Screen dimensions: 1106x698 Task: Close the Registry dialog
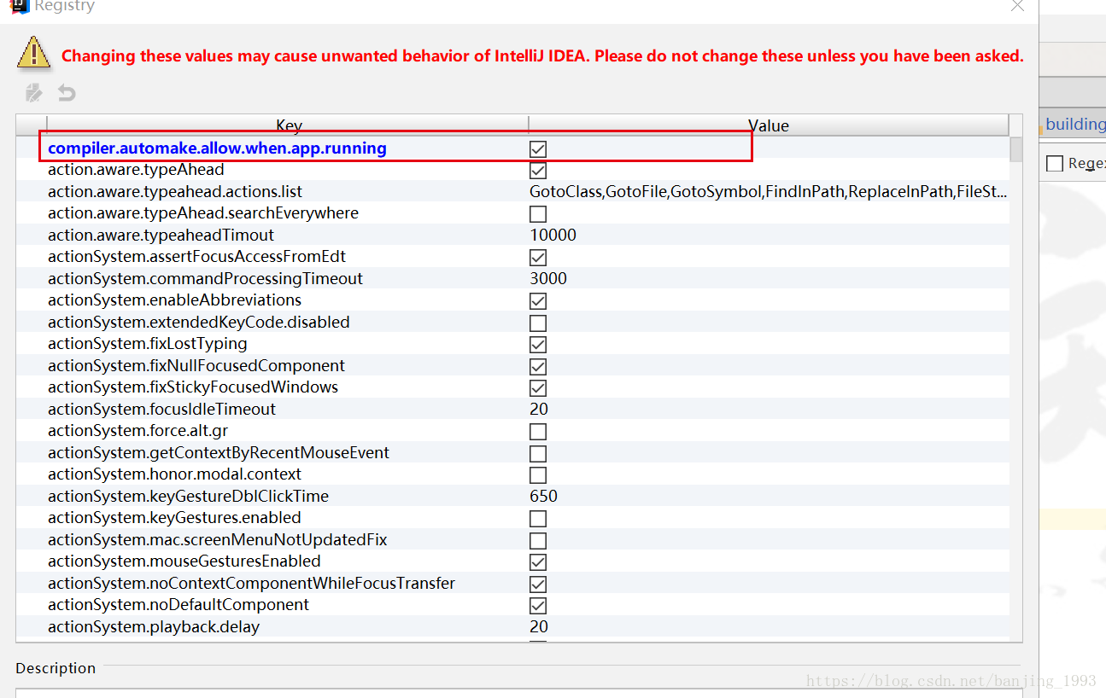point(1016,5)
